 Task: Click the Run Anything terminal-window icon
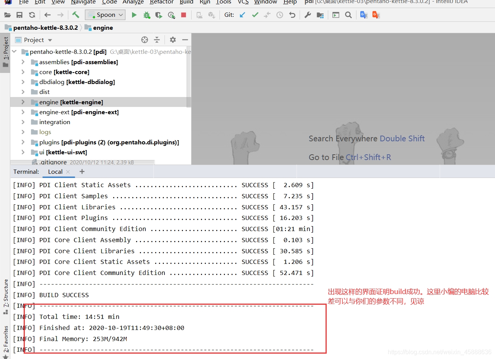click(x=336, y=15)
